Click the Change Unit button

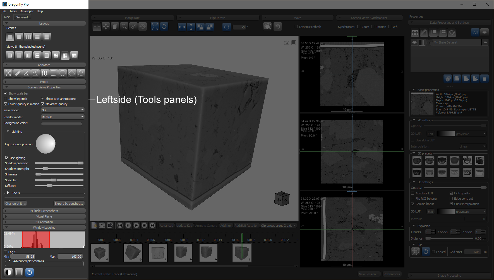tap(15, 204)
